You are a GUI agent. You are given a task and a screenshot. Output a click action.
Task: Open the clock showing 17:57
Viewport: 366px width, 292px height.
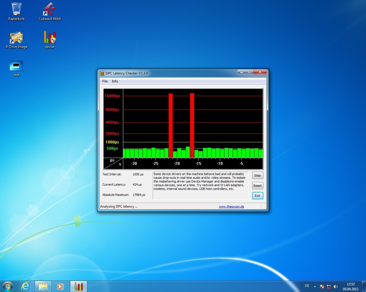click(351, 287)
